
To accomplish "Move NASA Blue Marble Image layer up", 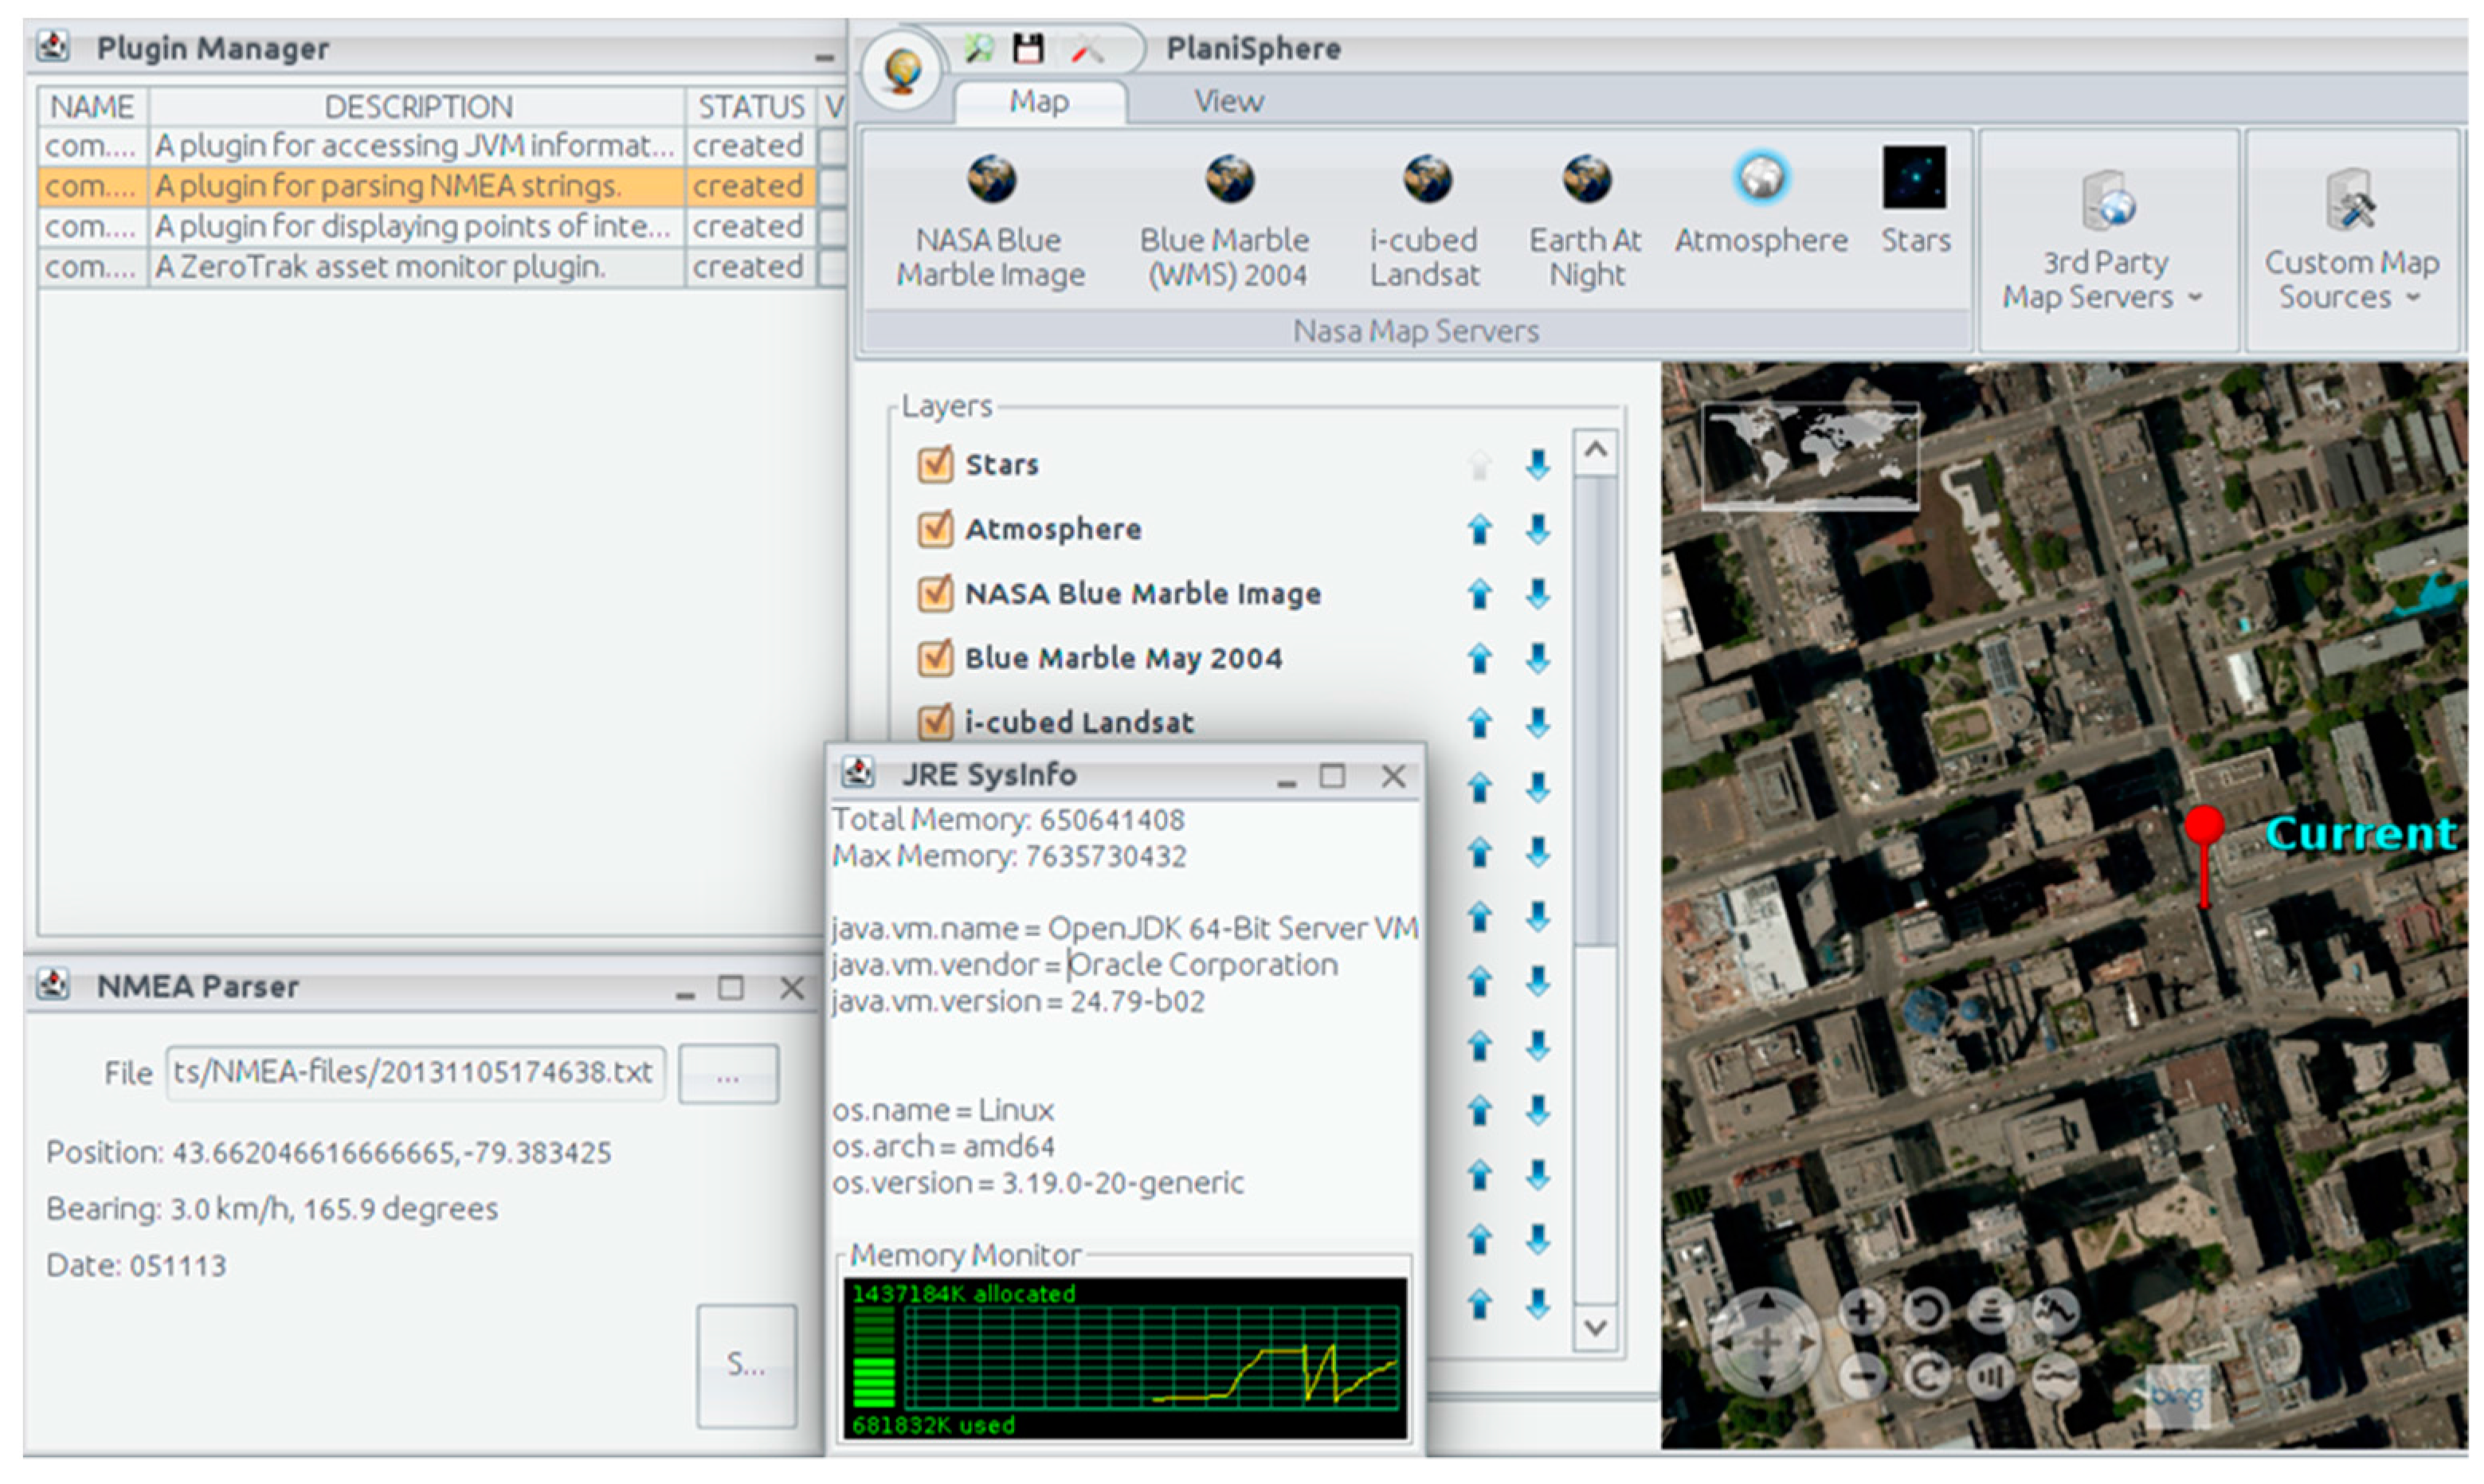I will tap(1480, 594).
